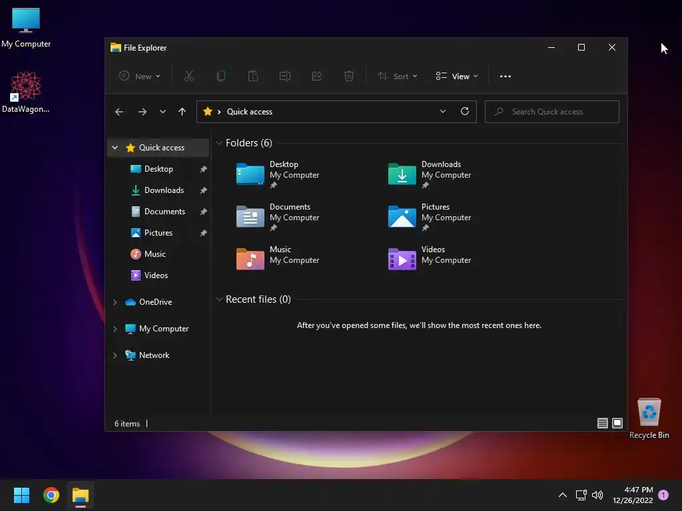Expand the Network tree node
The image size is (682, 511).
click(x=115, y=355)
